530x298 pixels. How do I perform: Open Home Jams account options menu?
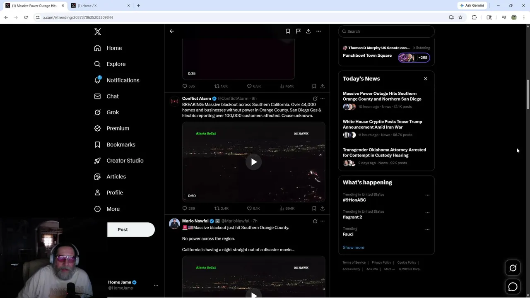click(156, 285)
